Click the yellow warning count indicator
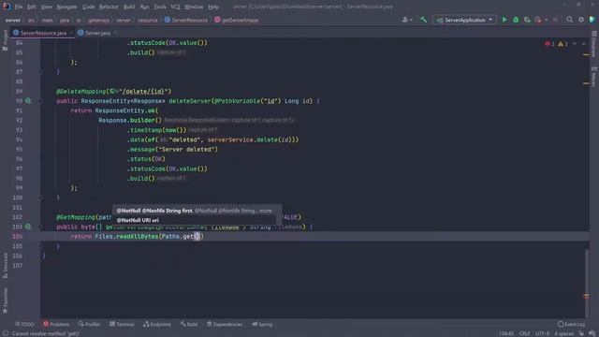 (x=562, y=44)
